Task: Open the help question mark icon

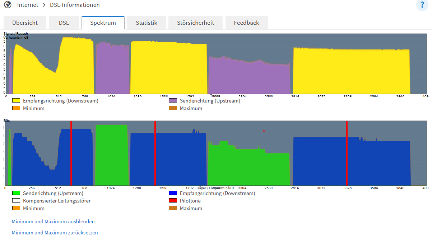Action: [422, 5]
